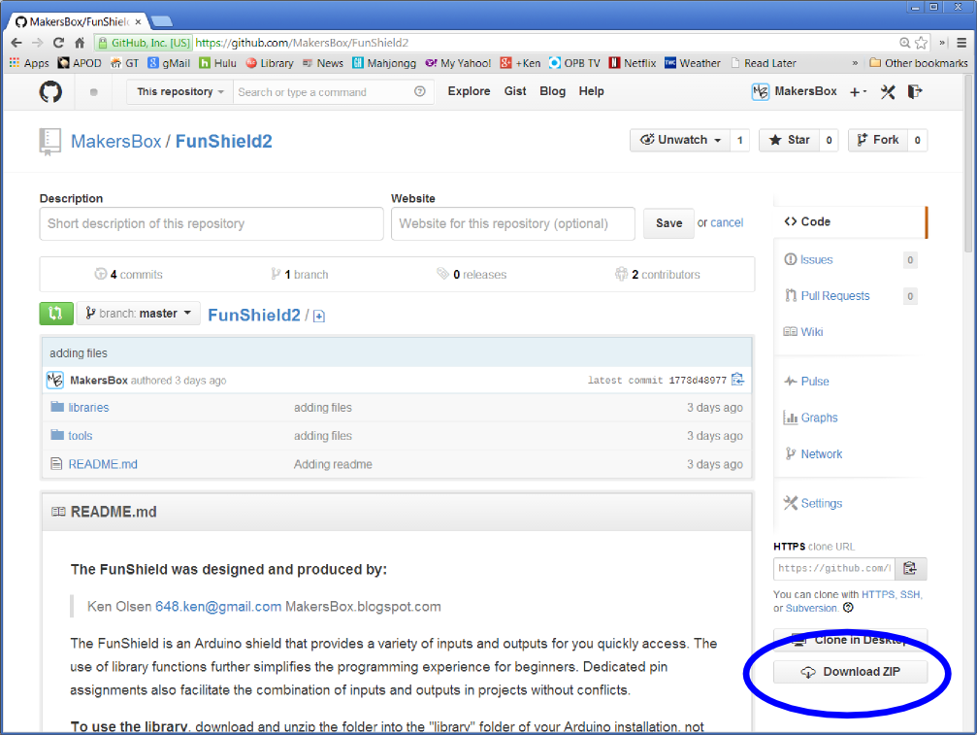Click the green clone icon beside branch selector
The width and height of the screenshot is (977, 735).
click(x=55, y=313)
